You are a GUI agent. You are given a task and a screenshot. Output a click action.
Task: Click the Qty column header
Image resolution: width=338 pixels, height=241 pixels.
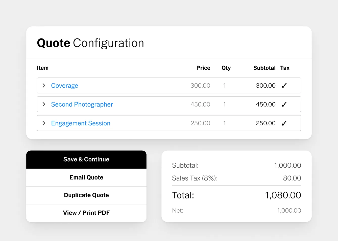click(x=226, y=68)
